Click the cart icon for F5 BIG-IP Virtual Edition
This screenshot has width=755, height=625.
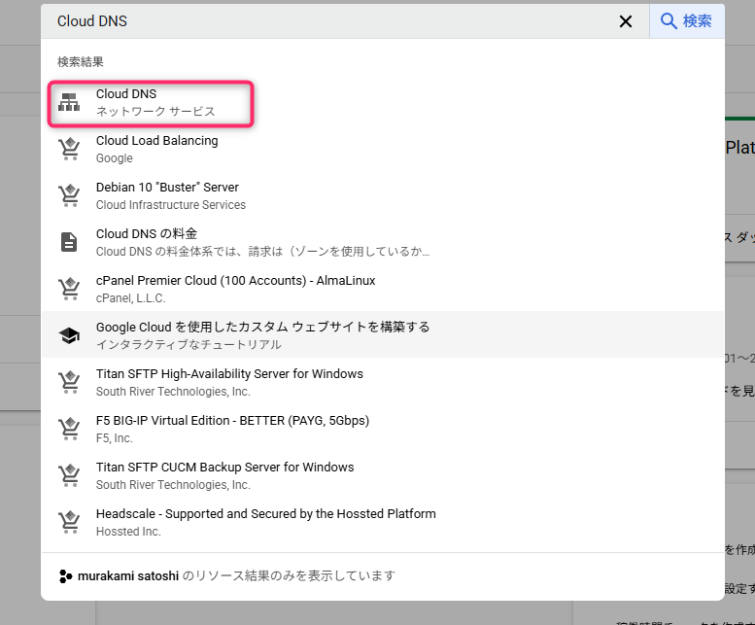[69, 429]
